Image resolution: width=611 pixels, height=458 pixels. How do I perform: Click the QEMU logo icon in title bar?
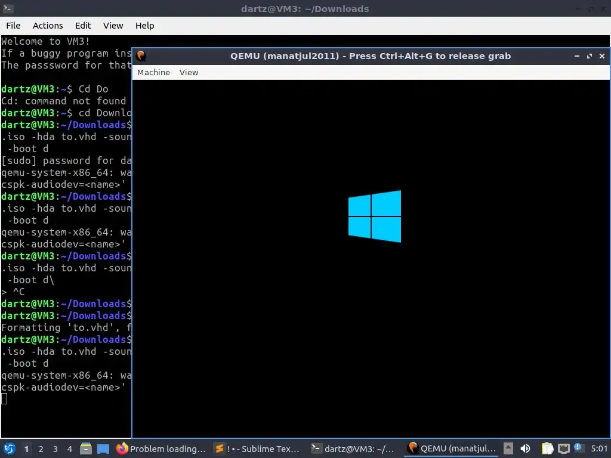pyautogui.click(x=141, y=56)
